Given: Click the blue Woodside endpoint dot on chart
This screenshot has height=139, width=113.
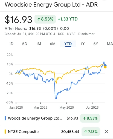Looking at the screenshot, I should tap(105, 66).
